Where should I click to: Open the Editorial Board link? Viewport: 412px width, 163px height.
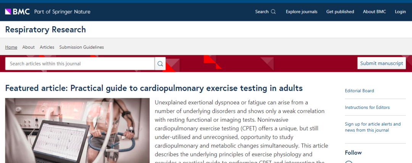[x=359, y=91]
